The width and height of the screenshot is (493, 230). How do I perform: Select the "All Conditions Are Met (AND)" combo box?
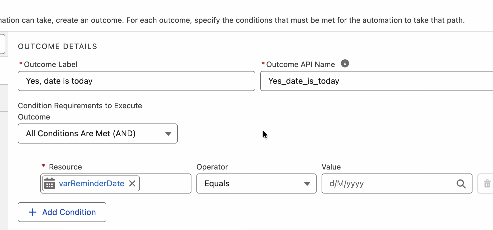pyautogui.click(x=98, y=133)
